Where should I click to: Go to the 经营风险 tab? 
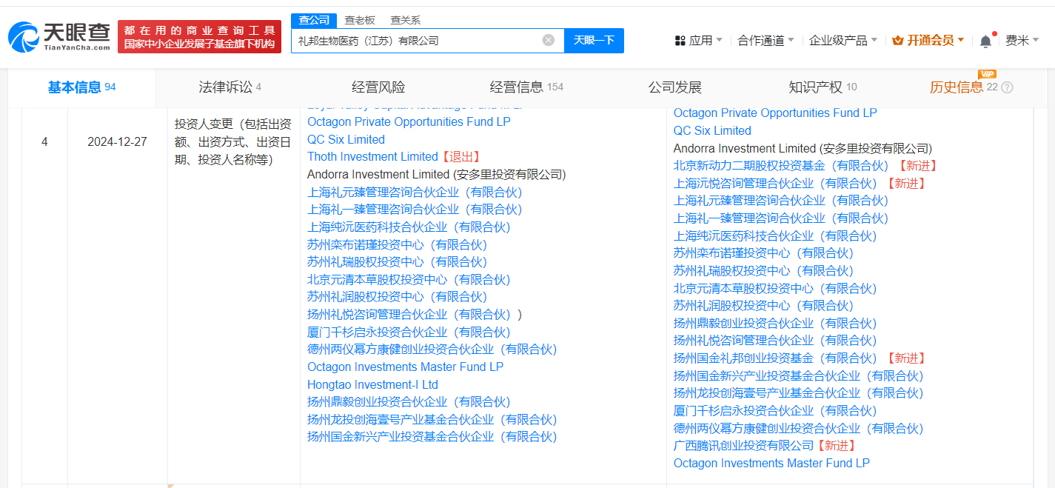click(x=378, y=87)
